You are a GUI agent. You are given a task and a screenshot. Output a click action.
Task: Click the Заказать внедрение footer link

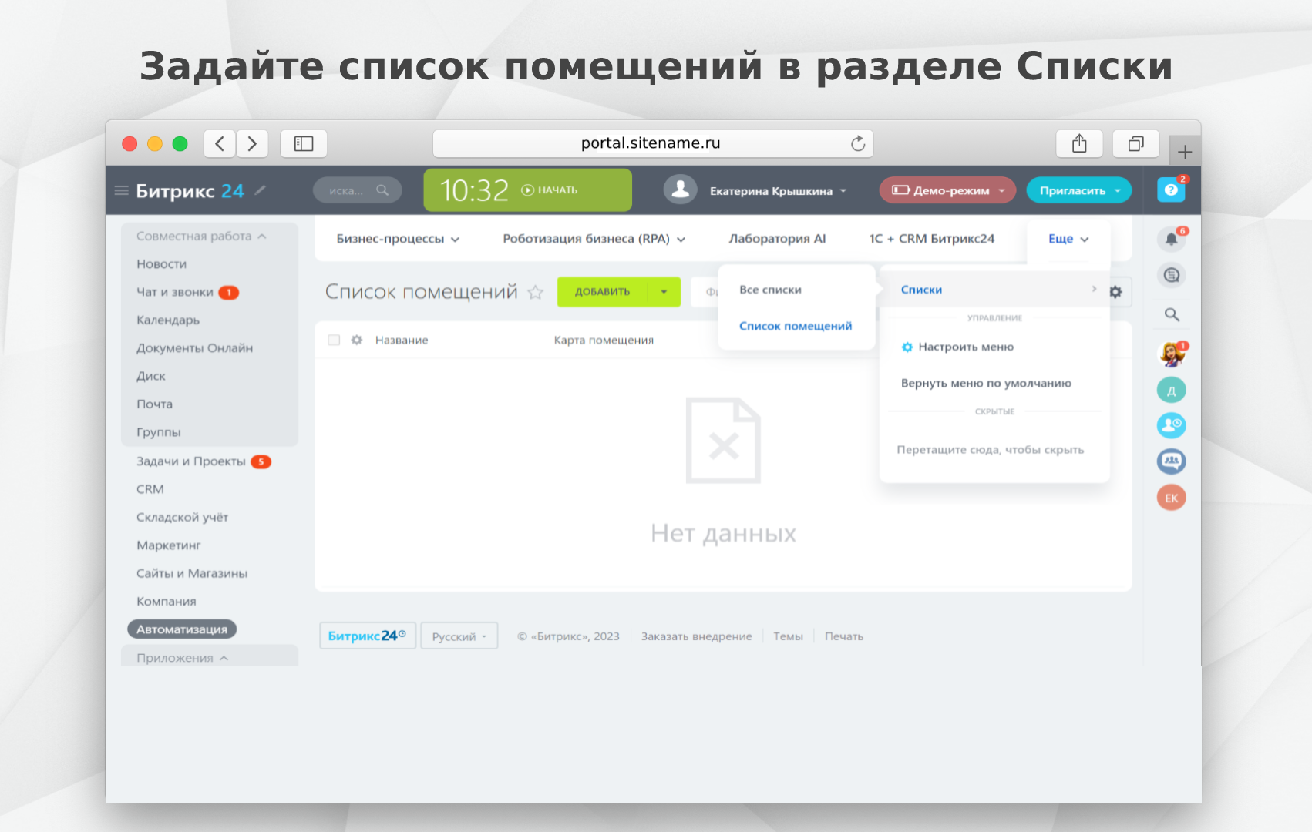696,636
